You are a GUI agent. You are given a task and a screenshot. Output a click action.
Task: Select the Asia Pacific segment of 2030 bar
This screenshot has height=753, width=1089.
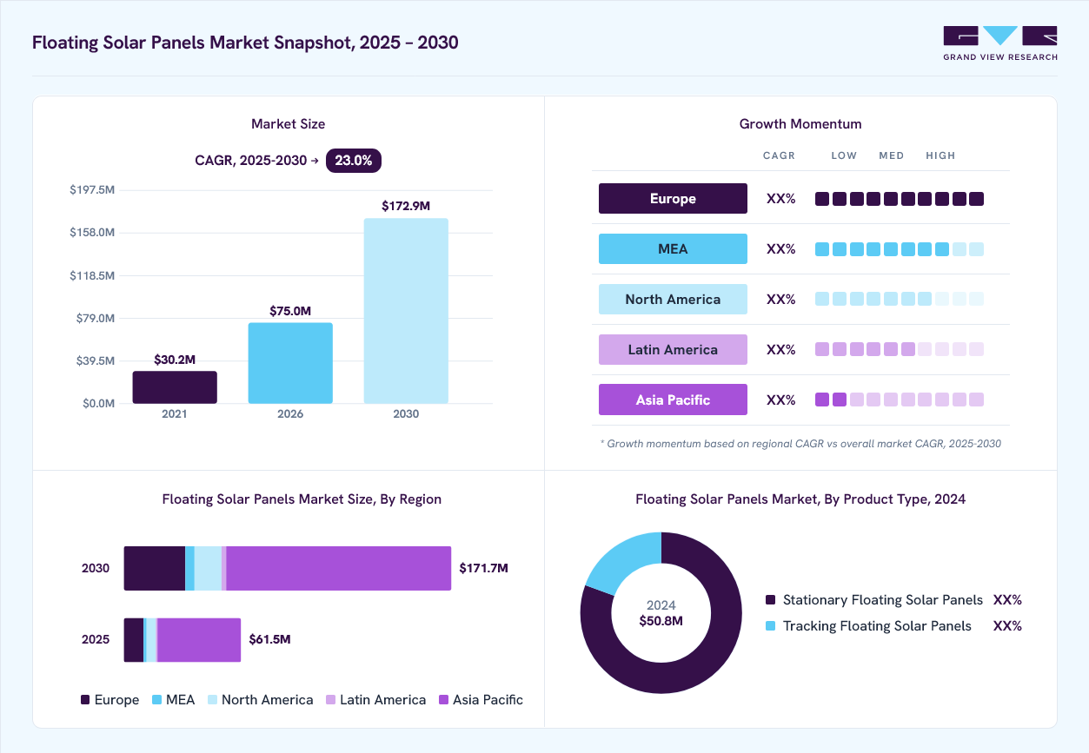click(339, 568)
